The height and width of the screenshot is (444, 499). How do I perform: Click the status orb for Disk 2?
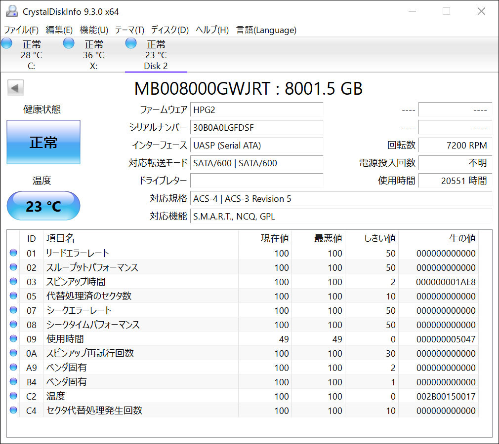131,43
